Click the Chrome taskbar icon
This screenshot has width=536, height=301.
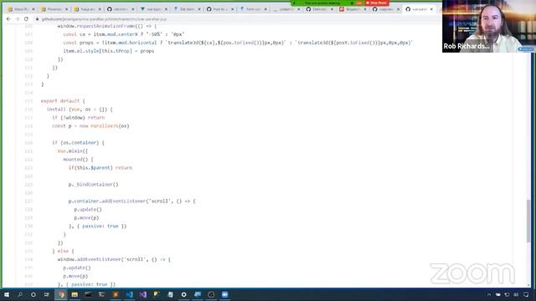[x=61, y=294]
